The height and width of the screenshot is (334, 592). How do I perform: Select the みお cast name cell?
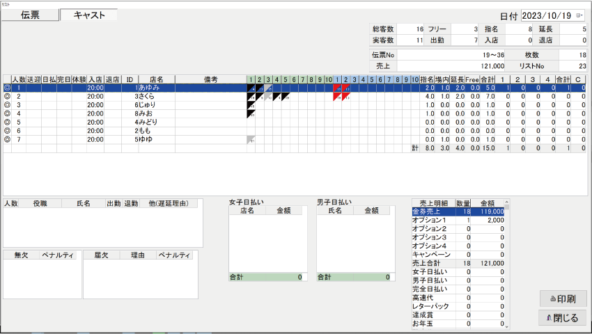coord(157,113)
